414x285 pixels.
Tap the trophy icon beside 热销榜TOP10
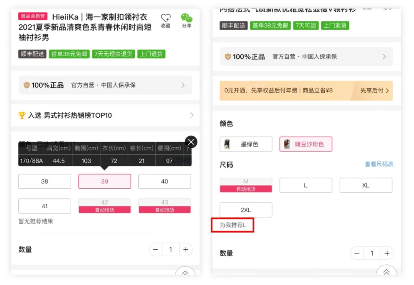[x=22, y=115]
